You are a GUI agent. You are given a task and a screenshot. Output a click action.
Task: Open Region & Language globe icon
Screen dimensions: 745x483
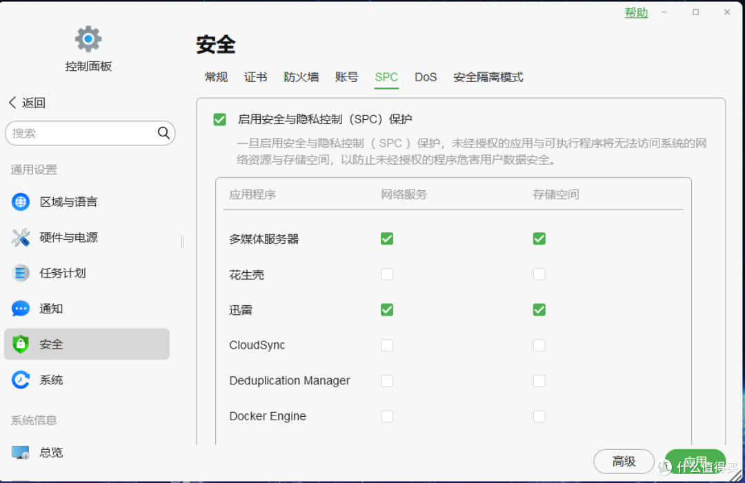(x=21, y=202)
